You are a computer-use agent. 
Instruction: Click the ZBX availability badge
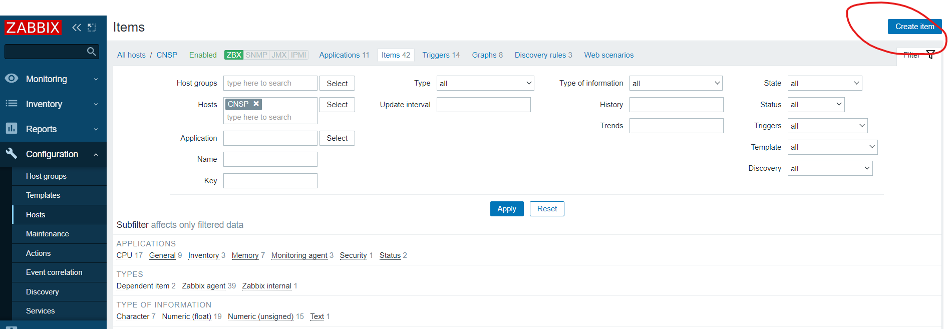coord(234,55)
